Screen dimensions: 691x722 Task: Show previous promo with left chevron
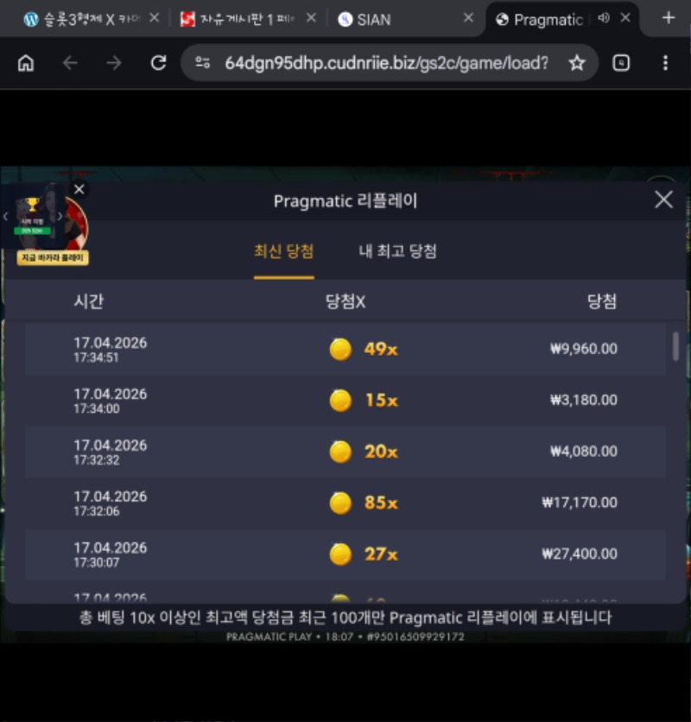tap(5, 217)
